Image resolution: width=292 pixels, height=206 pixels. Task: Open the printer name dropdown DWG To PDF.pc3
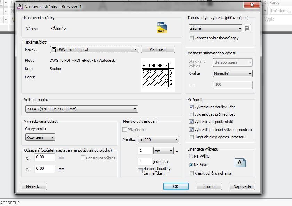(94, 49)
